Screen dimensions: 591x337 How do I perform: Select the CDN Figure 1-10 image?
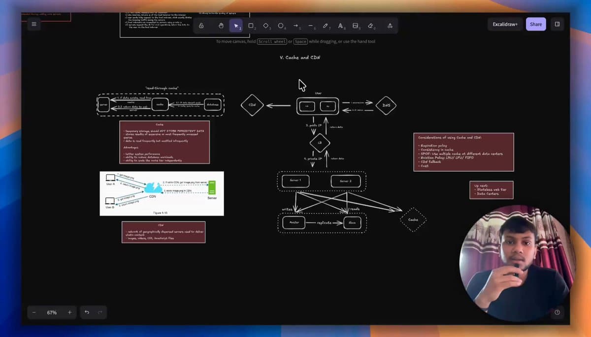162,193
